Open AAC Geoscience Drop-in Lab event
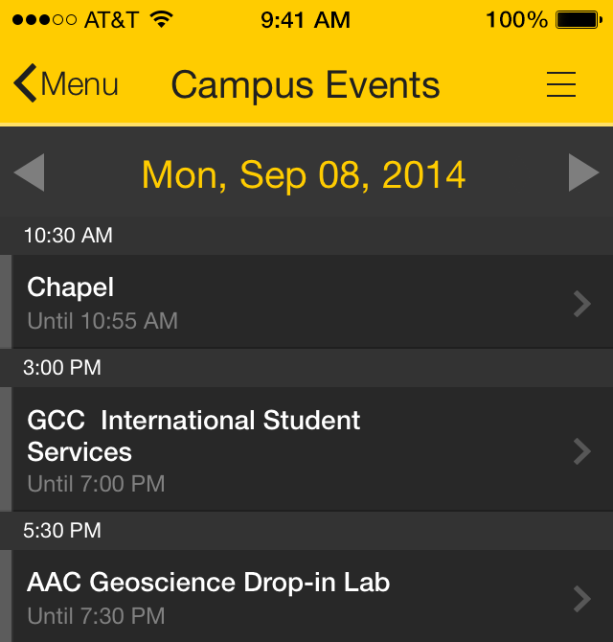This screenshot has width=613, height=642. pos(306,596)
